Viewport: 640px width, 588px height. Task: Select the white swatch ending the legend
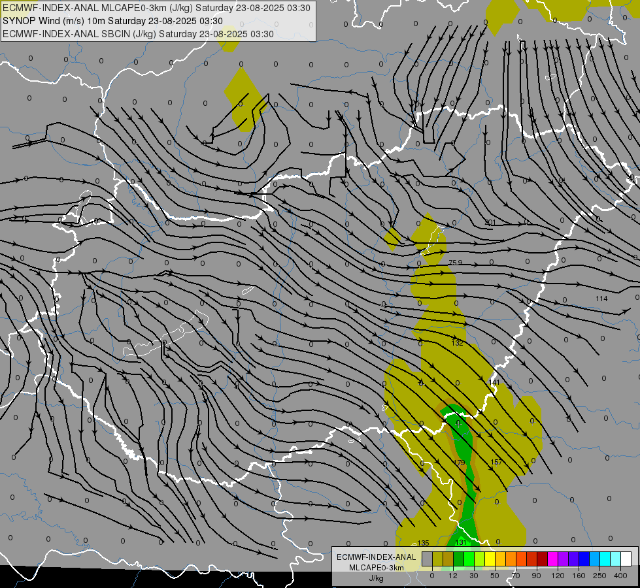(x=626, y=559)
